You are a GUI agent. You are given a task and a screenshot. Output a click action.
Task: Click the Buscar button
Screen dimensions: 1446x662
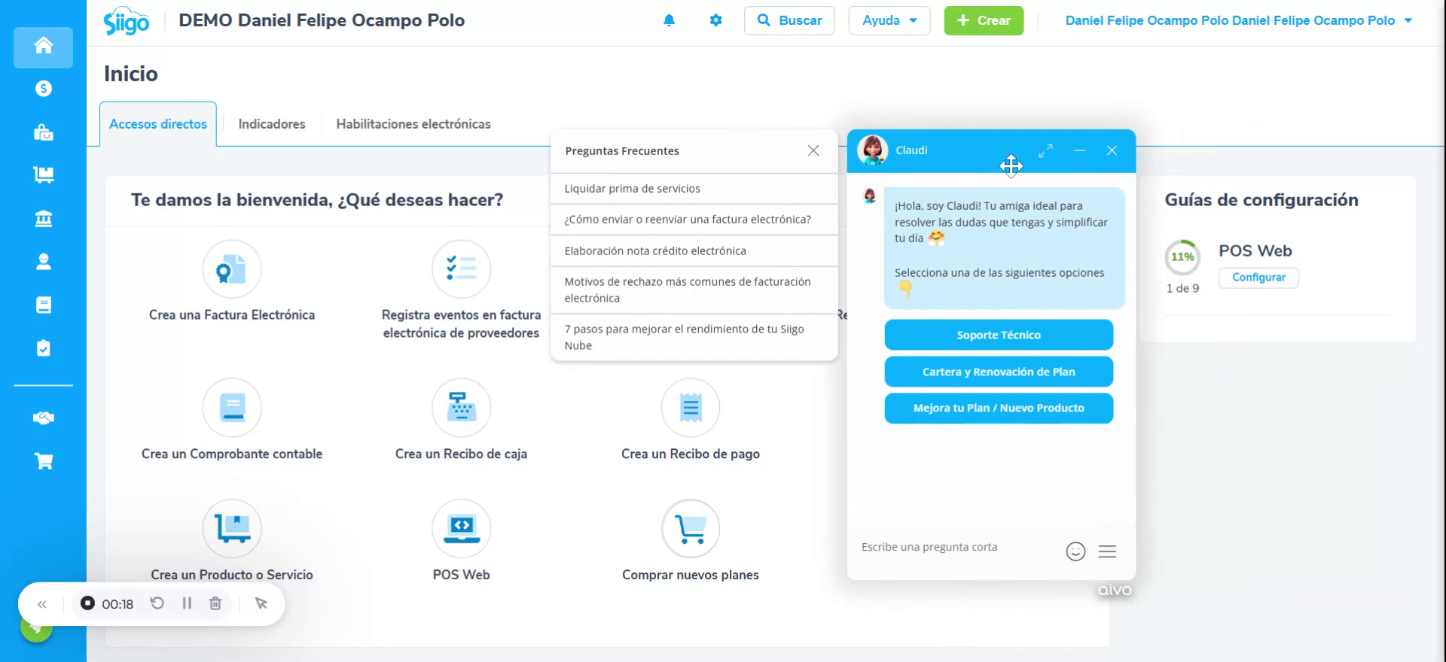(x=789, y=20)
